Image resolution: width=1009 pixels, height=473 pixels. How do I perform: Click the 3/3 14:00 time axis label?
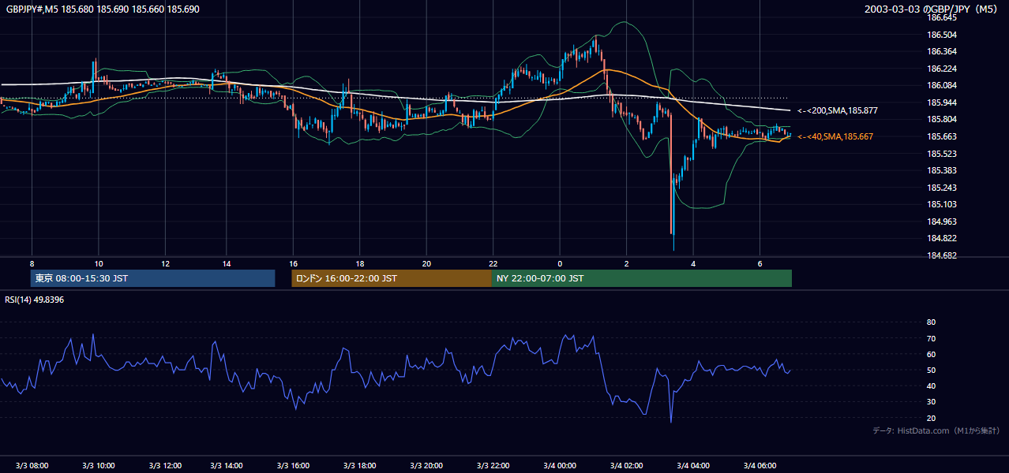tap(226, 465)
